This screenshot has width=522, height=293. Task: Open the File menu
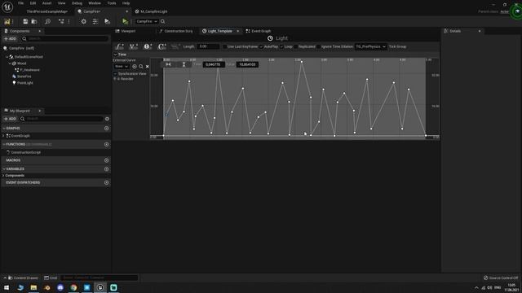(20, 3)
